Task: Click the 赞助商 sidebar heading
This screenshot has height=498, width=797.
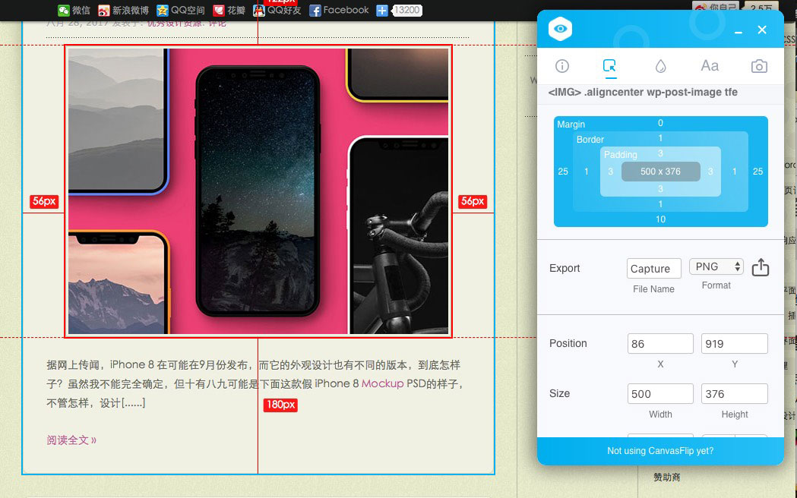Action: pyautogui.click(x=666, y=478)
